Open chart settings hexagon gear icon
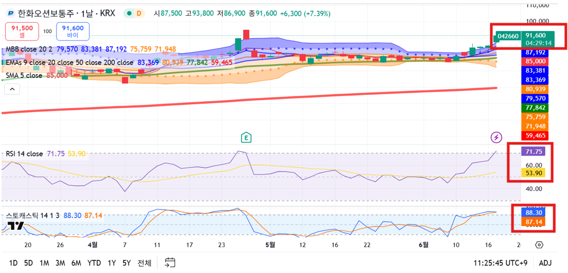This screenshot has width=568, height=273. 539,245
